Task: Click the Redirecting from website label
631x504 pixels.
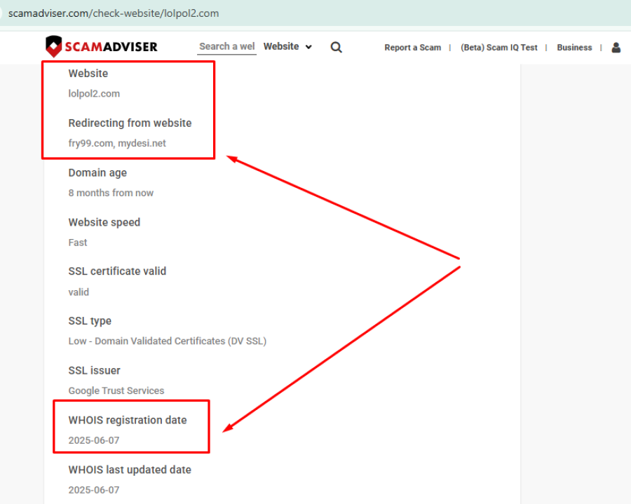Action: (x=130, y=123)
